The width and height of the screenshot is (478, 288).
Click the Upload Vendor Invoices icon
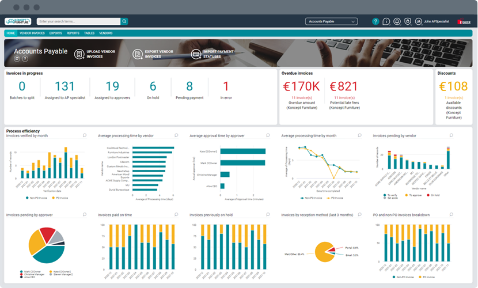pyautogui.click(x=79, y=54)
